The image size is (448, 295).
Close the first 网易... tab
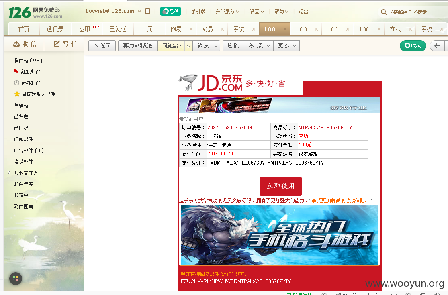pyautogui.click(x=191, y=29)
